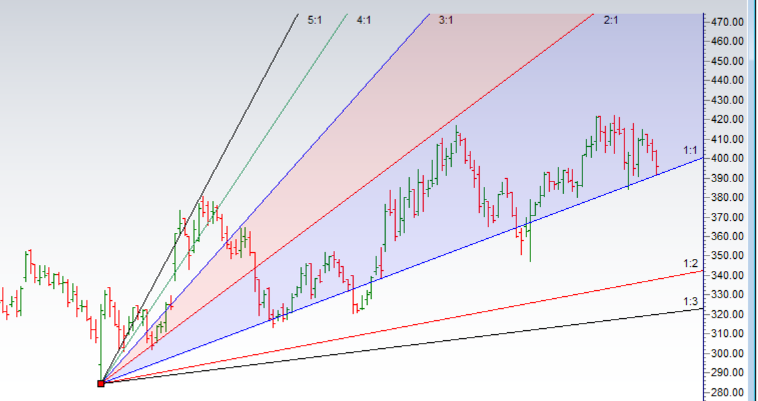Click the 4:1 label at the top

[x=364, y=21]
